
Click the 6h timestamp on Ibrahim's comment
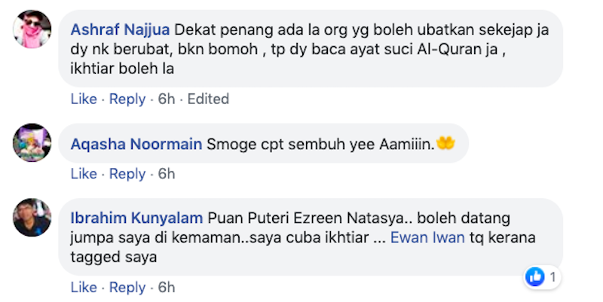[166, 288]
